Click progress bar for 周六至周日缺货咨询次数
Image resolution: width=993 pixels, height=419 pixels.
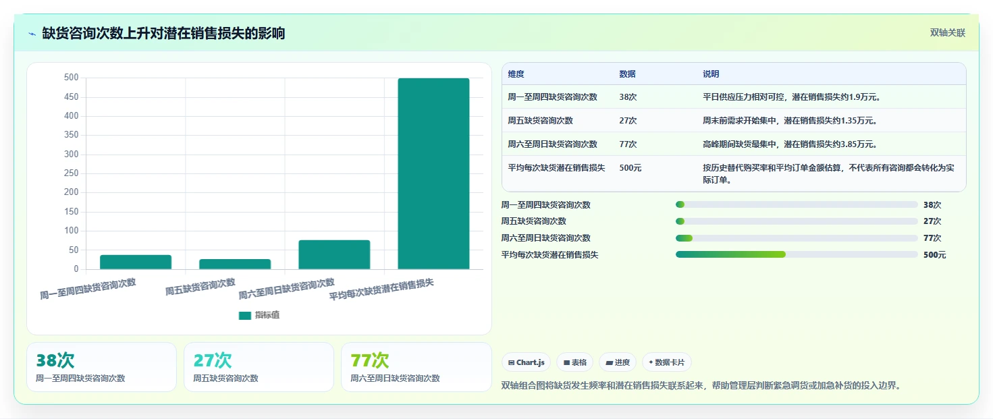click(797, 238)
